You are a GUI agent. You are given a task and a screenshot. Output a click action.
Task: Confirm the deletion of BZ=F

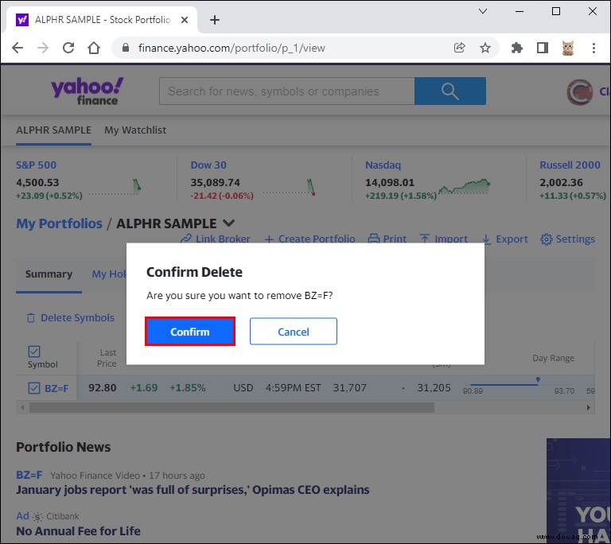190,332
